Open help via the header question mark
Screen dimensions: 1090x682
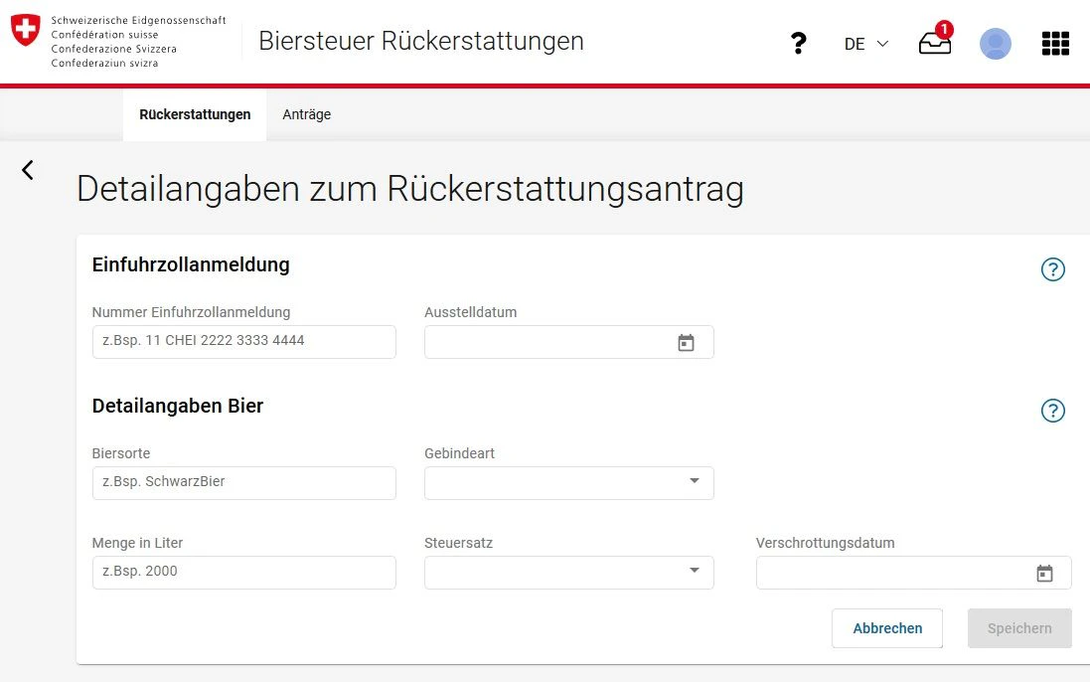pyautogui.click(x=798, y=44)
